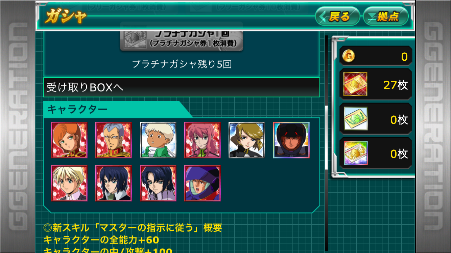Tap second dark-blue-haired character with scarf
This screenshot has width=451, height=253.
[158, 183]
